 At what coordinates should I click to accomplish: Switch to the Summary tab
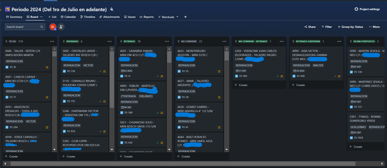click(x=14, y=17)
